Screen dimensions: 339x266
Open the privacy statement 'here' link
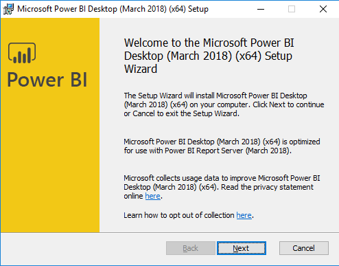click(152, 196)
